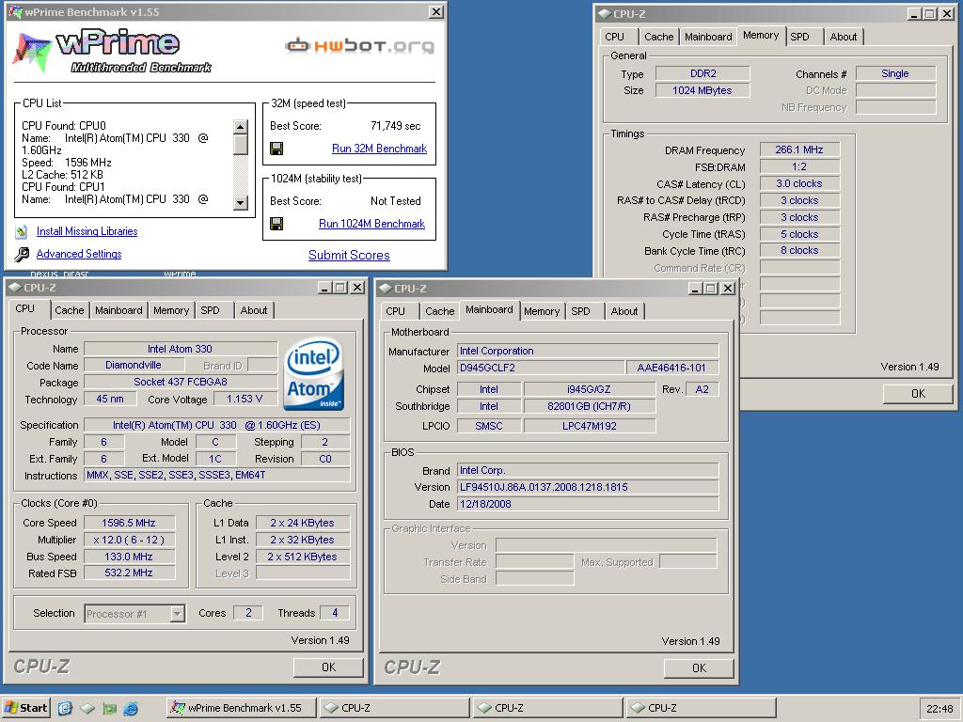Open About tab in CPU-Z CPU window
This screenshot has height=722, width=963.
click(254, 310)
